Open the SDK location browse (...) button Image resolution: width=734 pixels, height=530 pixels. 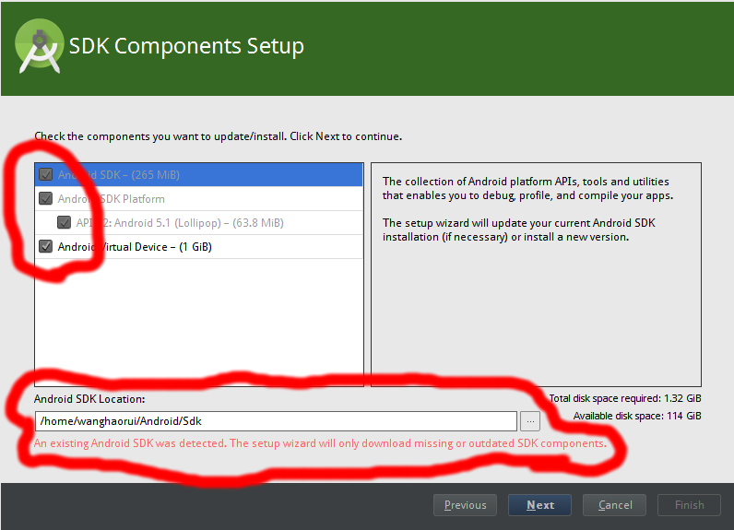tap(530, 421)
